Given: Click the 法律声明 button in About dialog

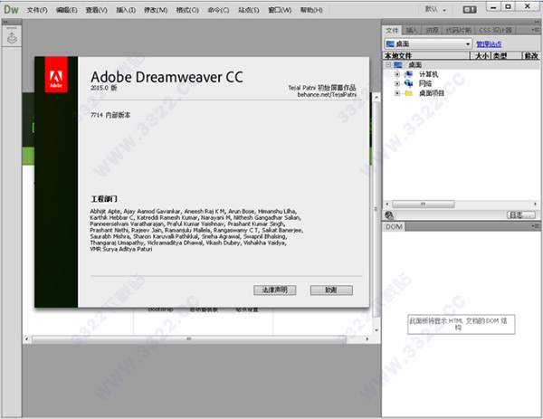Looking at the screenshot, I should point(274,290).
